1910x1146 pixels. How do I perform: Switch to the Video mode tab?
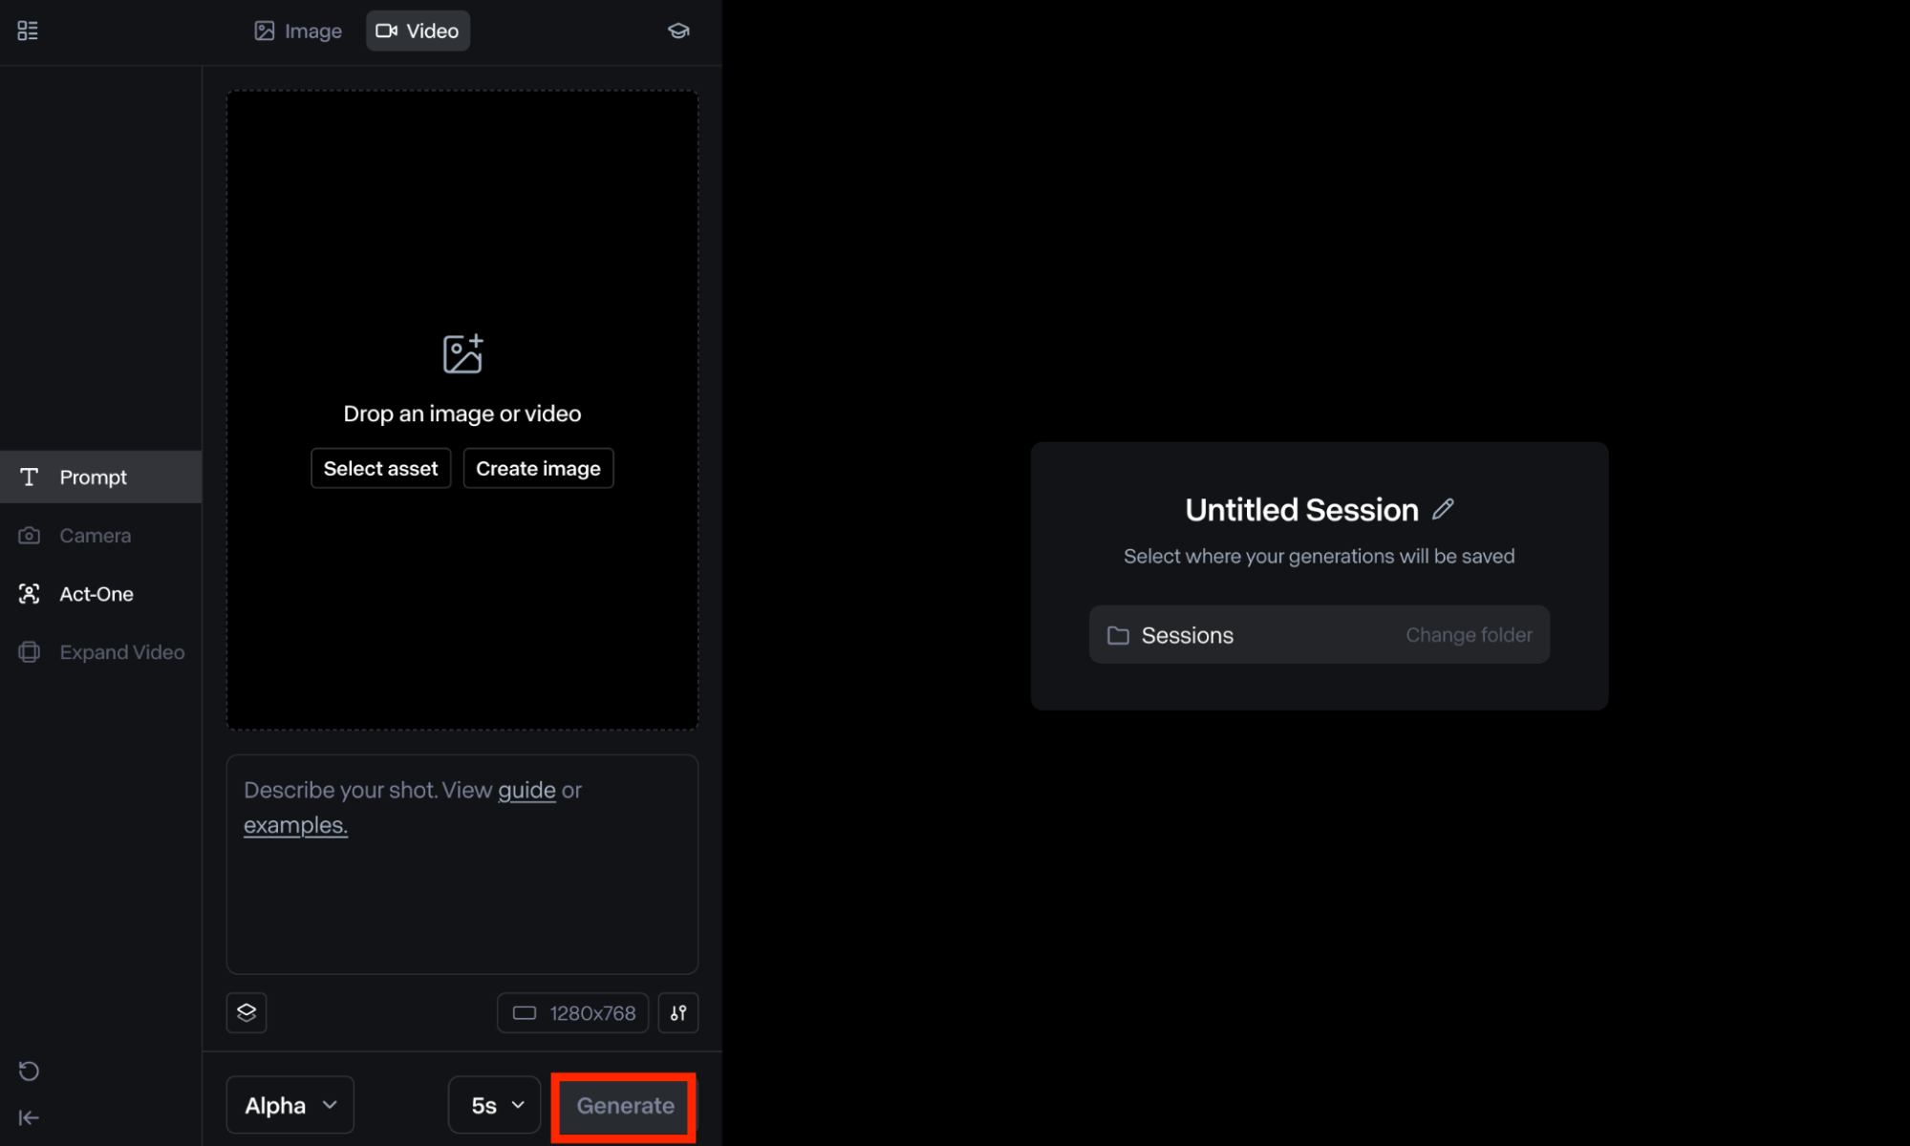[x=418, y=31]
